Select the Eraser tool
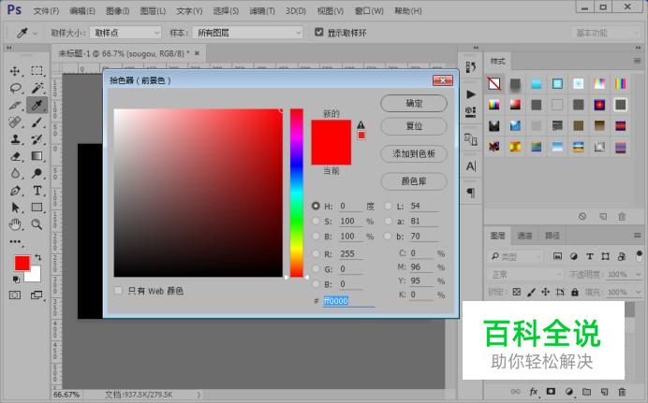 15,156
